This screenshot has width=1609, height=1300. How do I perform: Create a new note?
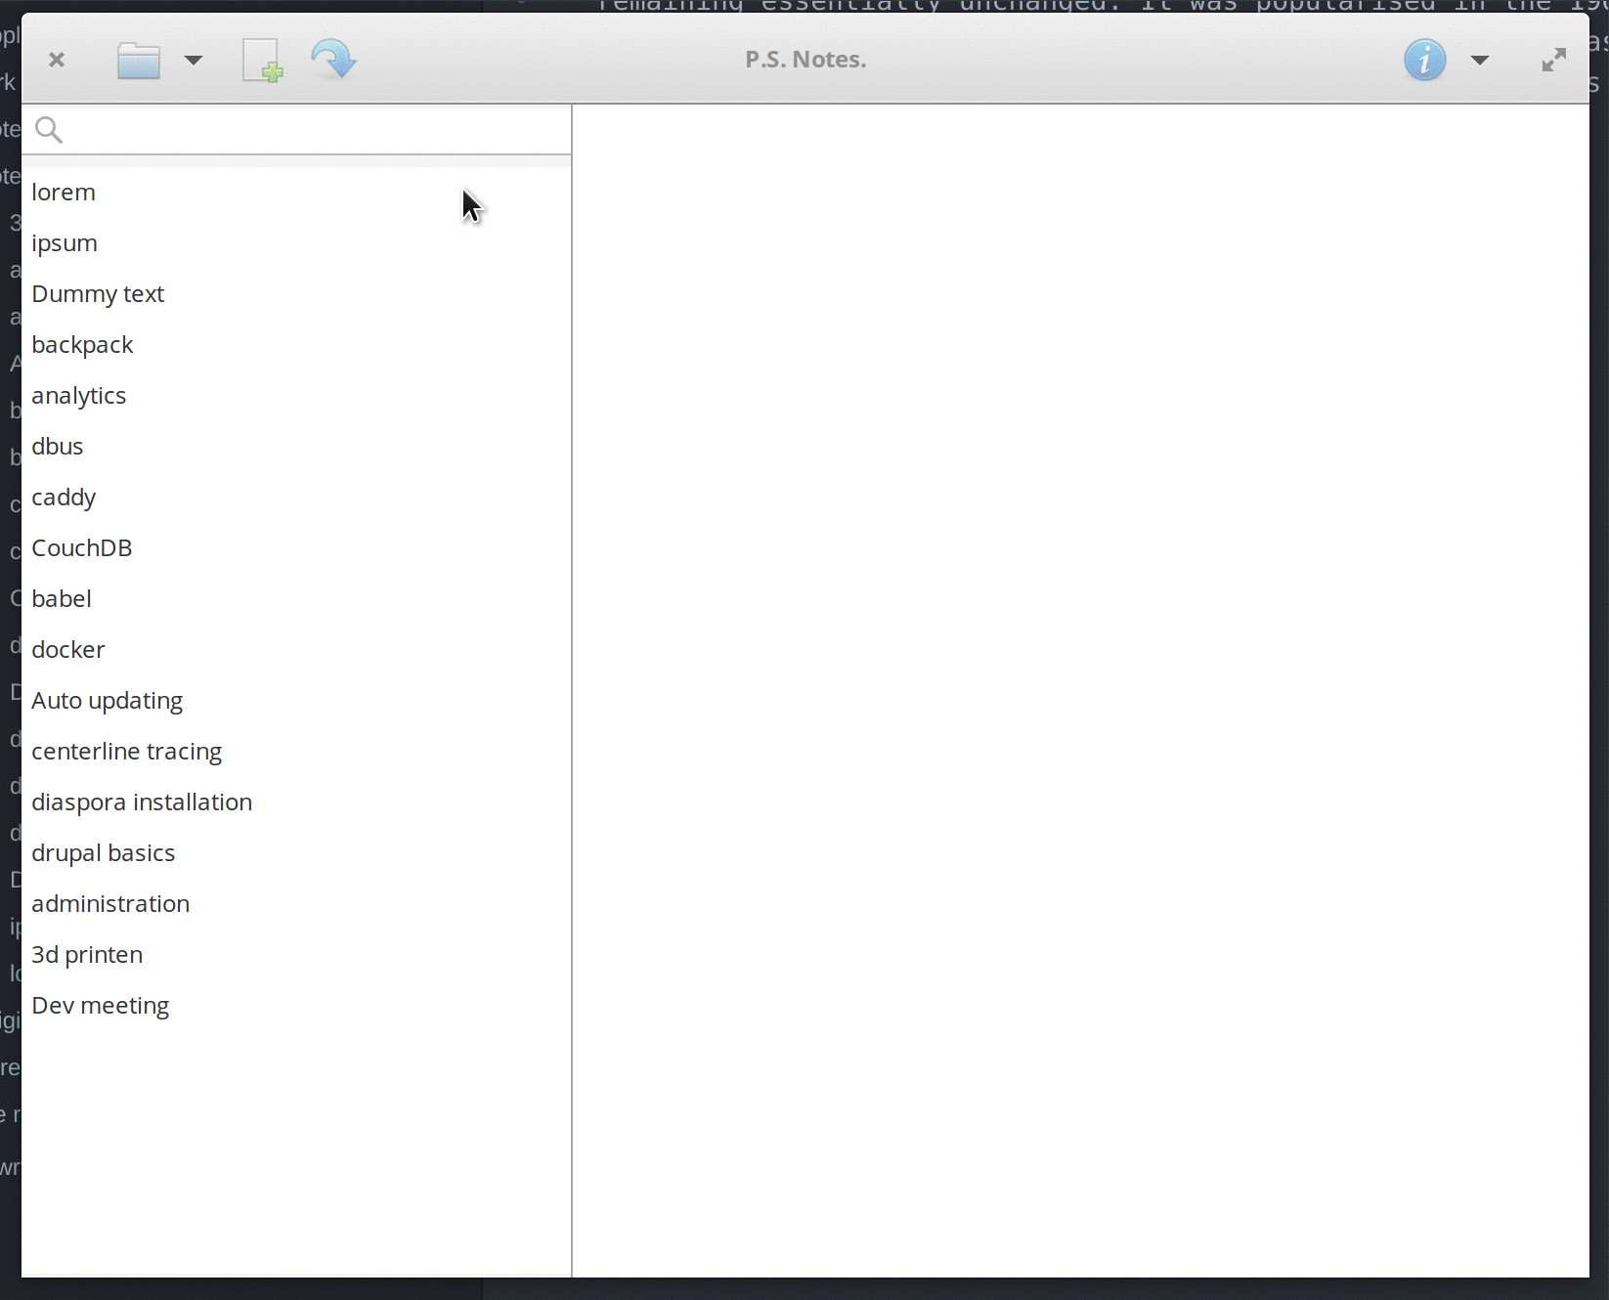tap(260, 60)
